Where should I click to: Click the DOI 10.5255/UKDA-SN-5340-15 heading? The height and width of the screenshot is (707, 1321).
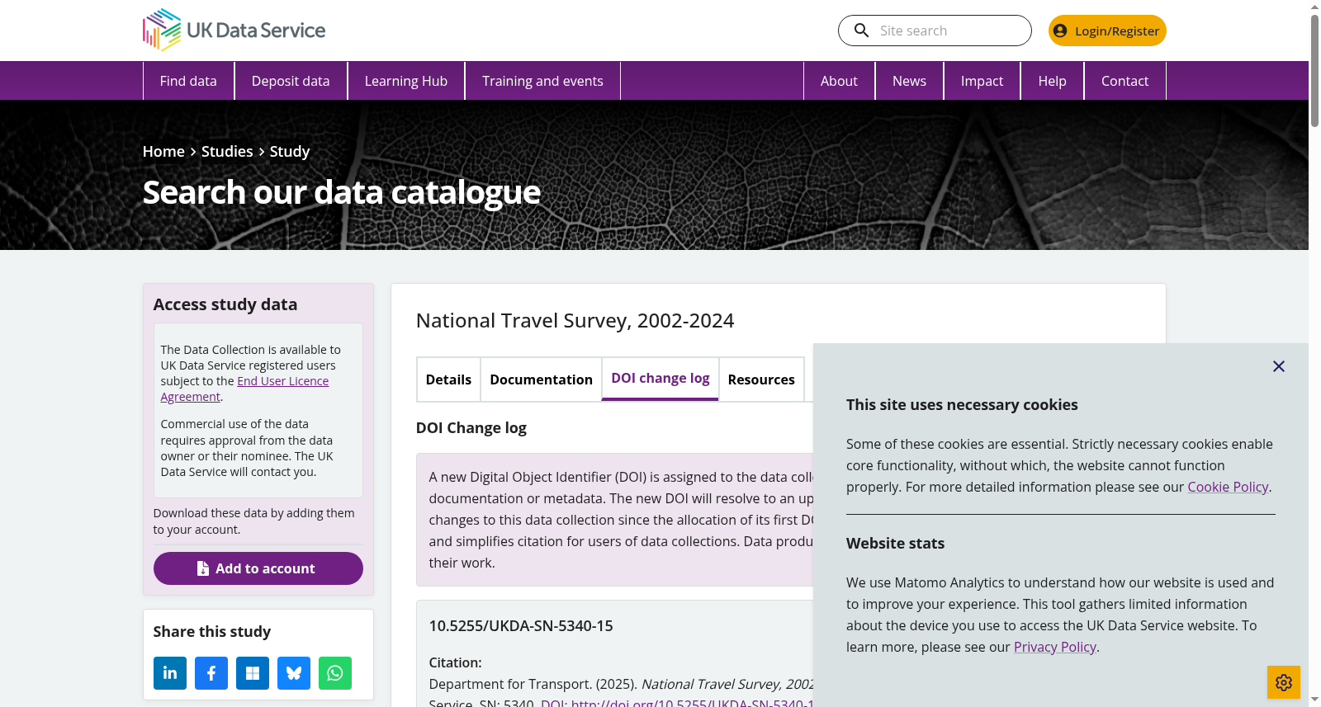[x=521, y=625]
